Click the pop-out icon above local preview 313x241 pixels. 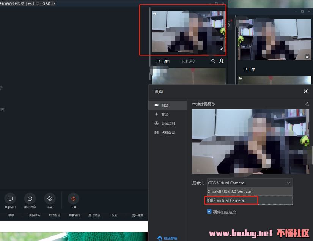coord(307,104)
